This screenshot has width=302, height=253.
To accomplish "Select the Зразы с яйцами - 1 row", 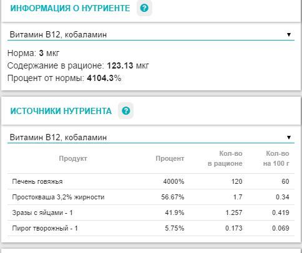I will pos(151,212).
